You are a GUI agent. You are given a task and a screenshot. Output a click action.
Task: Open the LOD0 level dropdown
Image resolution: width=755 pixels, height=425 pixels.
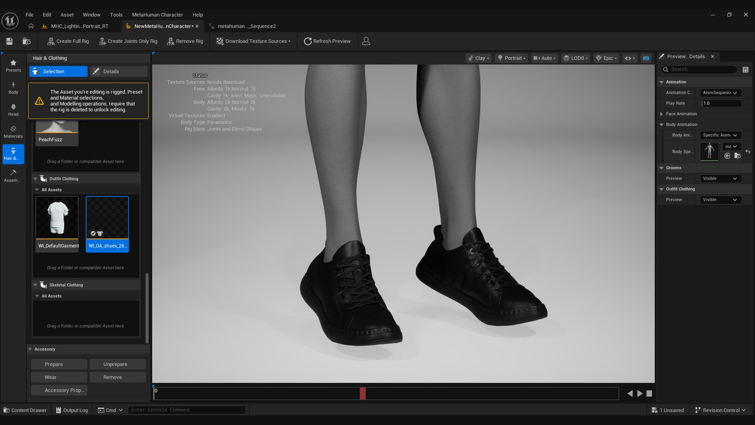575,58
